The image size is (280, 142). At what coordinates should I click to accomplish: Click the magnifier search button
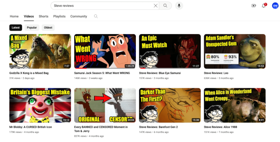[x=165, y=6]
